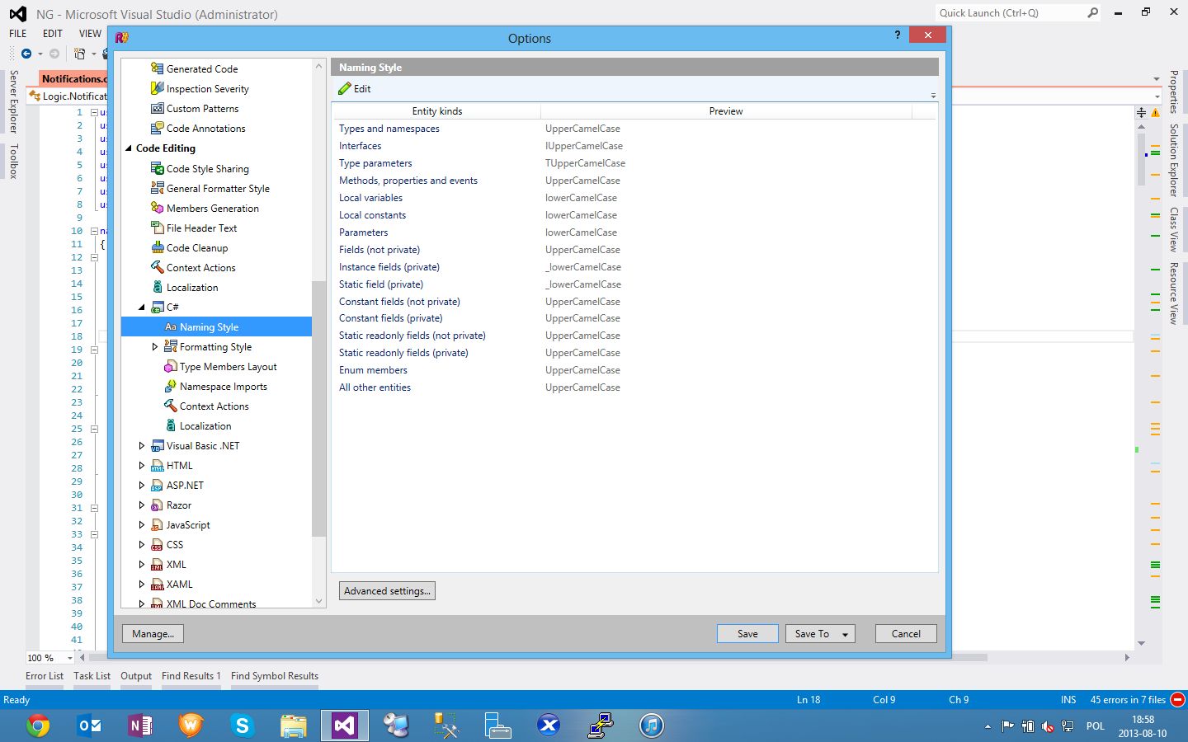Open the 100 % zoom combo box
Image resolution: width=1188 pixels, height=742 pixels.
tap(50, 658)
